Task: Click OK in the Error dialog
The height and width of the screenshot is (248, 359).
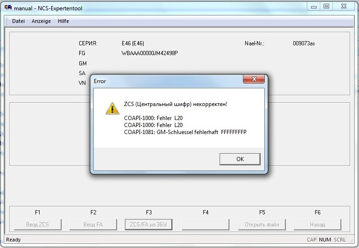Action: [x=240, y=159]
